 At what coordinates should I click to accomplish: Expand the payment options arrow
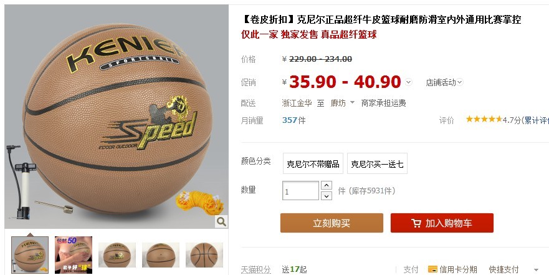[536, 270]
